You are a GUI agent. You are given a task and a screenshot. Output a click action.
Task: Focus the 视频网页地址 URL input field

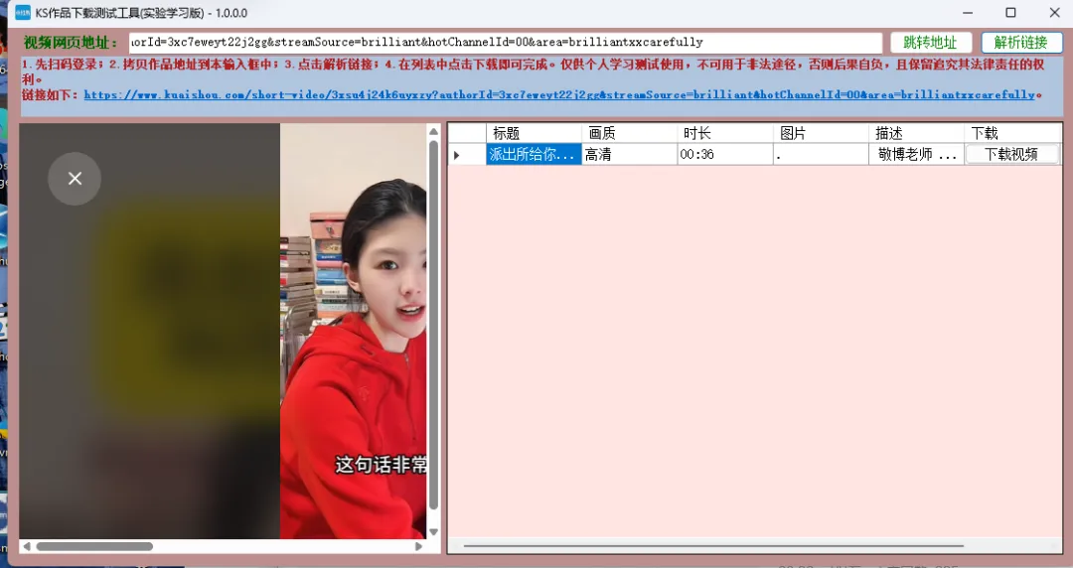pyautogui.click(x=505, y=43)
